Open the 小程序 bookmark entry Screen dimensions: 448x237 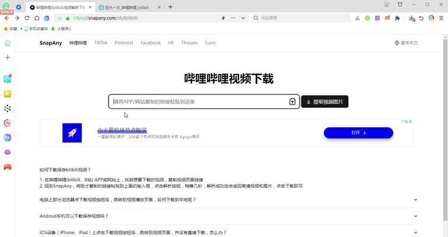(x=61, y=29)
